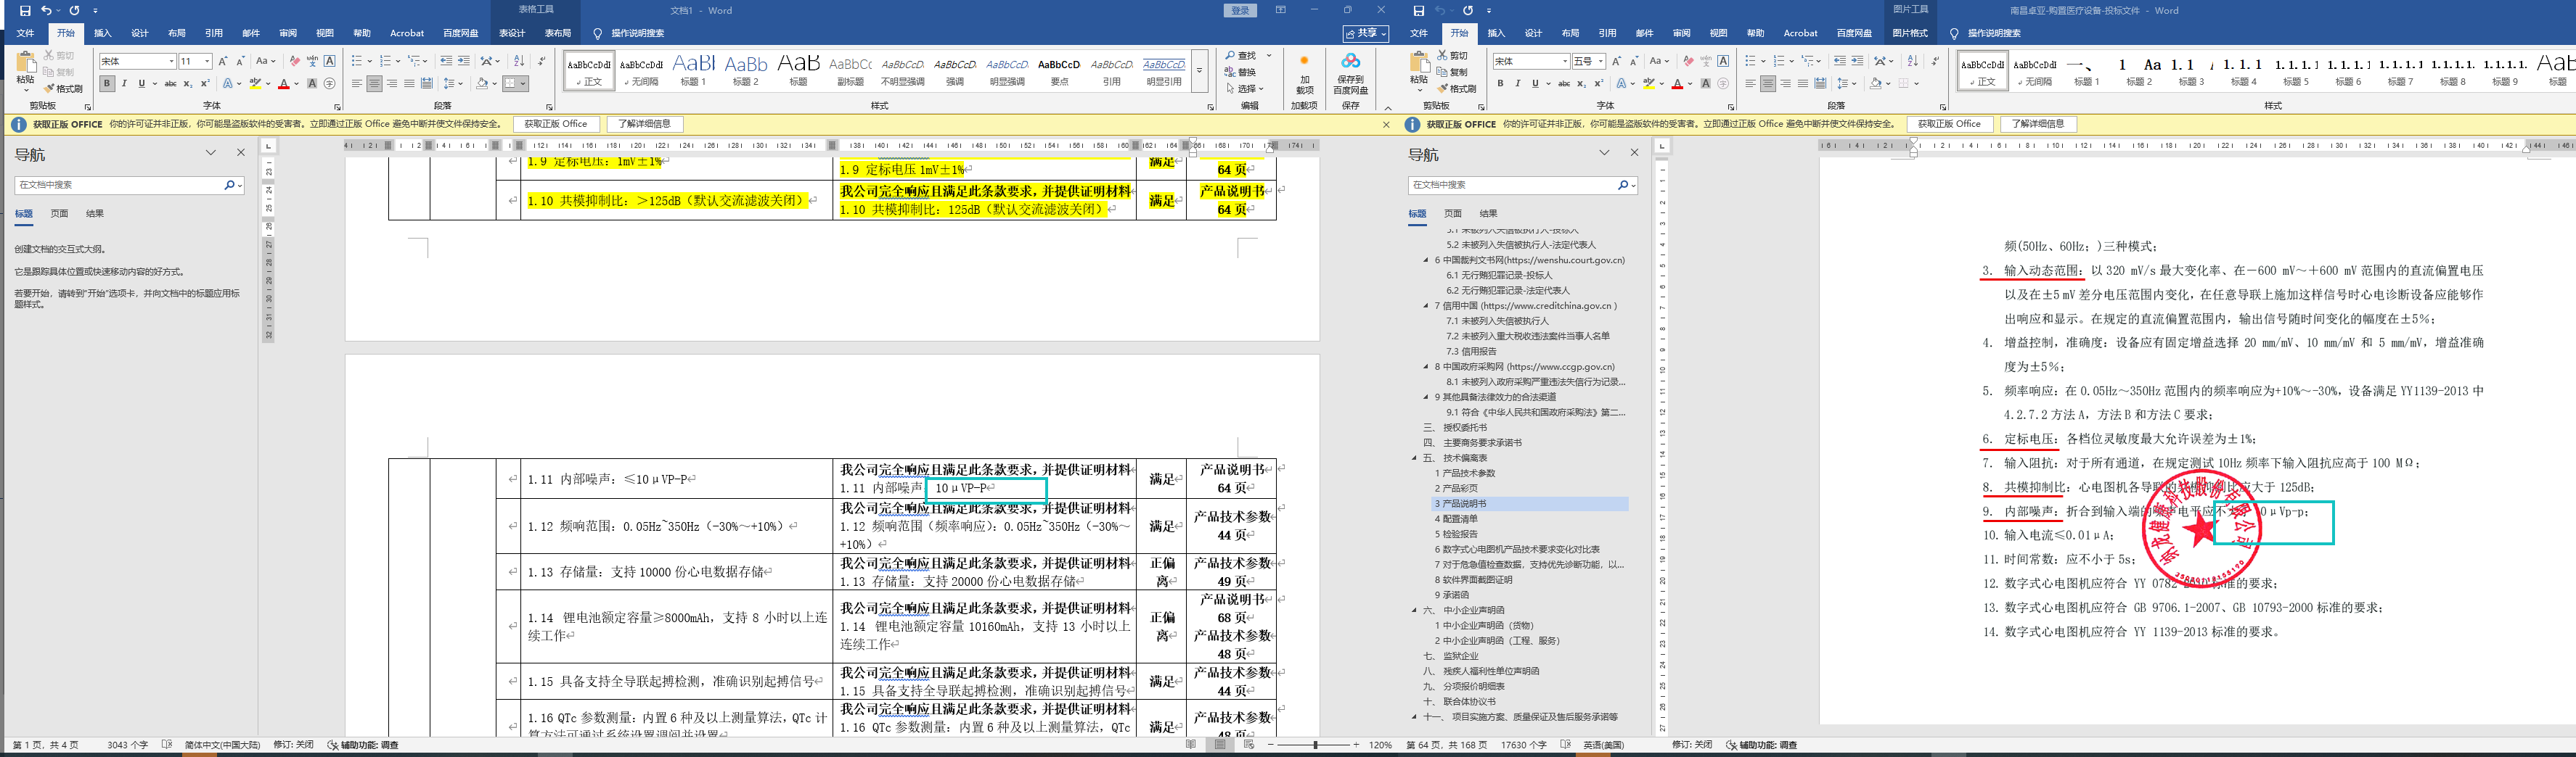
Task: Click the zoom slider handle at 120%
Action: (x=1315, y=745)
